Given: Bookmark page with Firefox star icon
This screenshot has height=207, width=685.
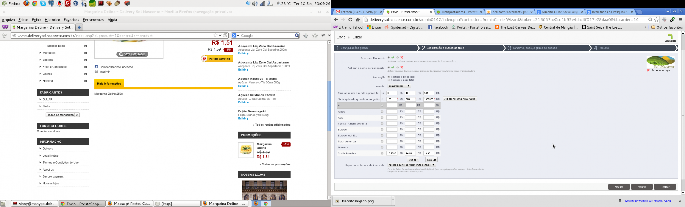Looking at the screenshot, I should coord(216,36).
